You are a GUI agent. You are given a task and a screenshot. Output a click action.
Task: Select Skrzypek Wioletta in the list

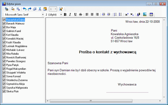tap(16, 73)
